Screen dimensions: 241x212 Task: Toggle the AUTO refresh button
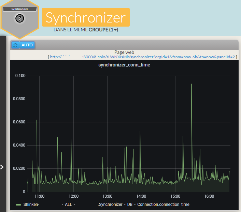tap(27, 45)
